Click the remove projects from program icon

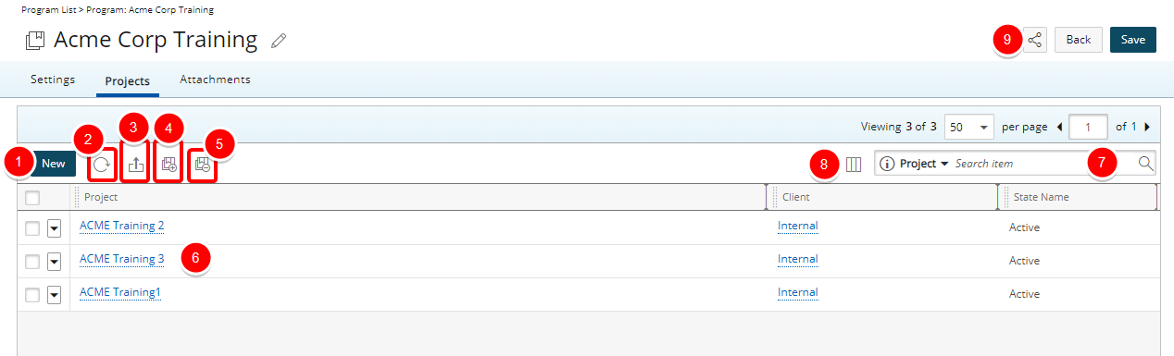point(203,166)
